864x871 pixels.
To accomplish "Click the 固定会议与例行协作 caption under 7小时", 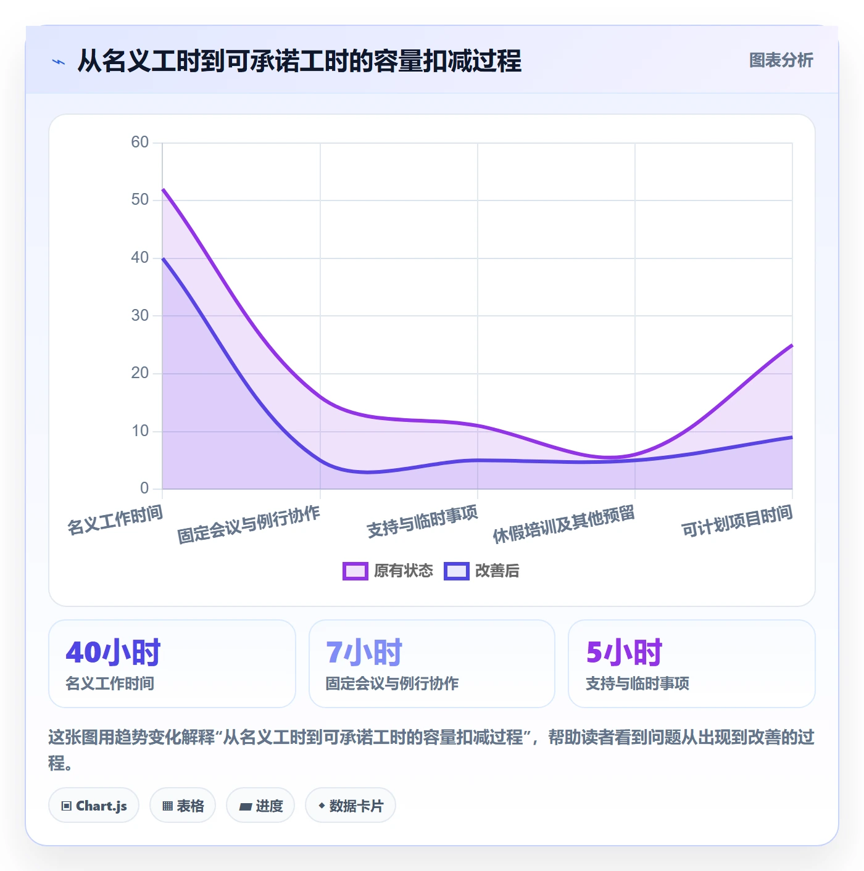I will coord(392,683).
